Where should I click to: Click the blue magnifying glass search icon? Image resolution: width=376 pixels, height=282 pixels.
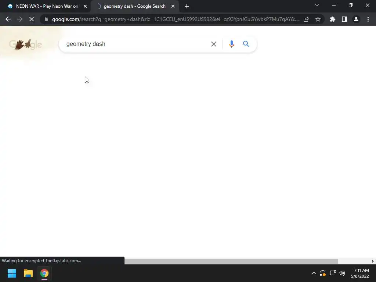tap(246, 44)
